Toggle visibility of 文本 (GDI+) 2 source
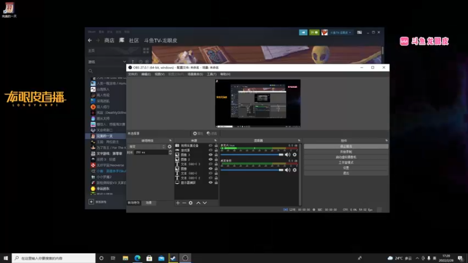This screenshot has width=468, height=263. pyautogui.click(x=211, y=178)
